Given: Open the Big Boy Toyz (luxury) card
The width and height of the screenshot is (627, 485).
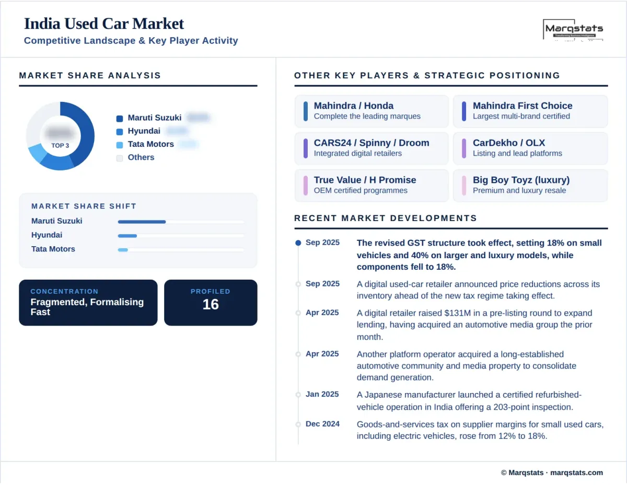Looking at the screenshot, I should (x=530, y=185).
